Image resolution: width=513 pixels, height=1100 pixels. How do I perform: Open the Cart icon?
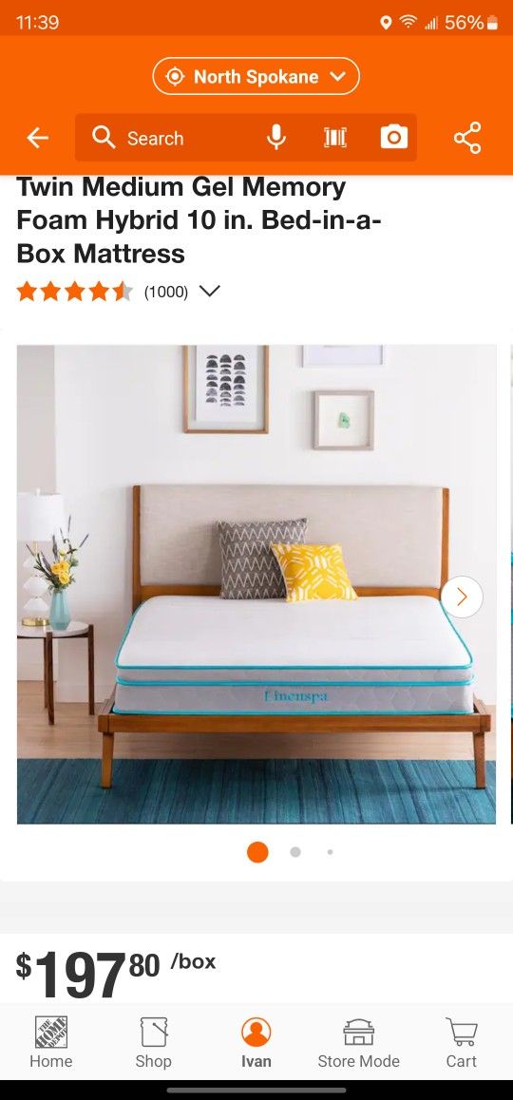click(461, 1042)
